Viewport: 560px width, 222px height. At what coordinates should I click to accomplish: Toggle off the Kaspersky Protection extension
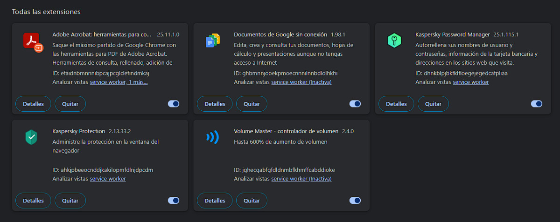point(174,201)
